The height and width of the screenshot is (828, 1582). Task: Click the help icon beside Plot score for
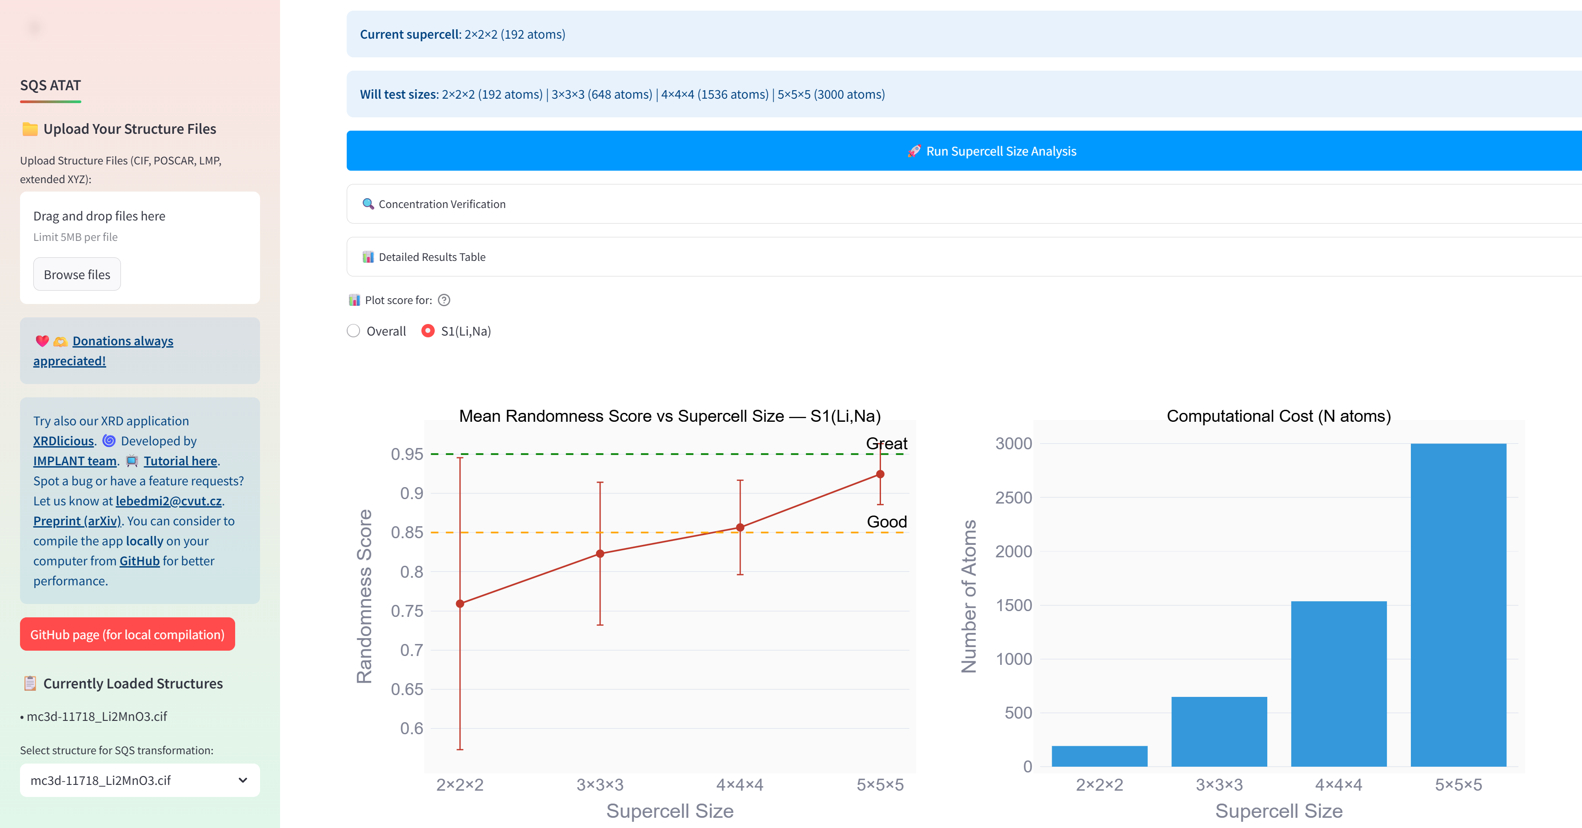click(x=444, y=300)
